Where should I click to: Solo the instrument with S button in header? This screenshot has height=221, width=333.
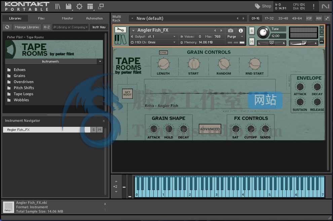[x=252, y=31]
